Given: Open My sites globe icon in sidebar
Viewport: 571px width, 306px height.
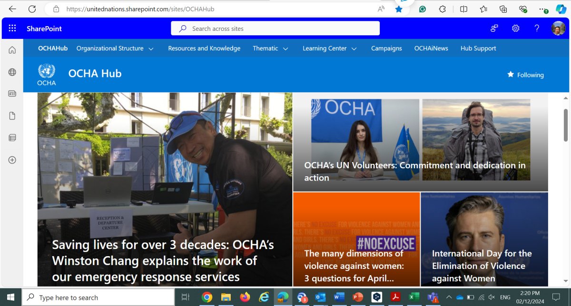Looking at the screenshot, I should click(x=12, y=72).
